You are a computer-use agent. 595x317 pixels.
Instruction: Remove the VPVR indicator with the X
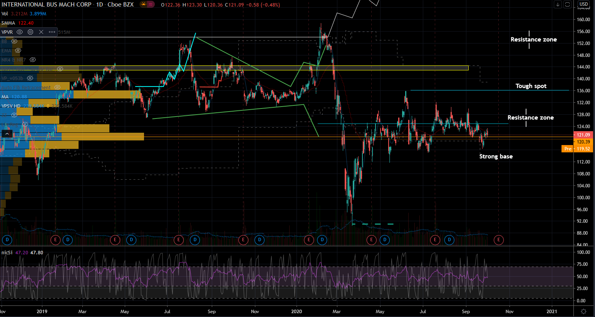(x=41, y=32)
